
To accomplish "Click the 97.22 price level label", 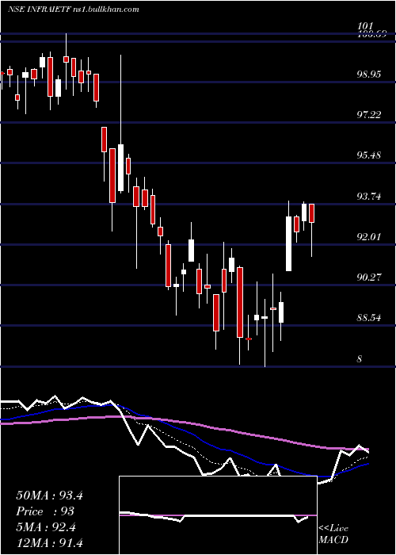I will 368,115.
